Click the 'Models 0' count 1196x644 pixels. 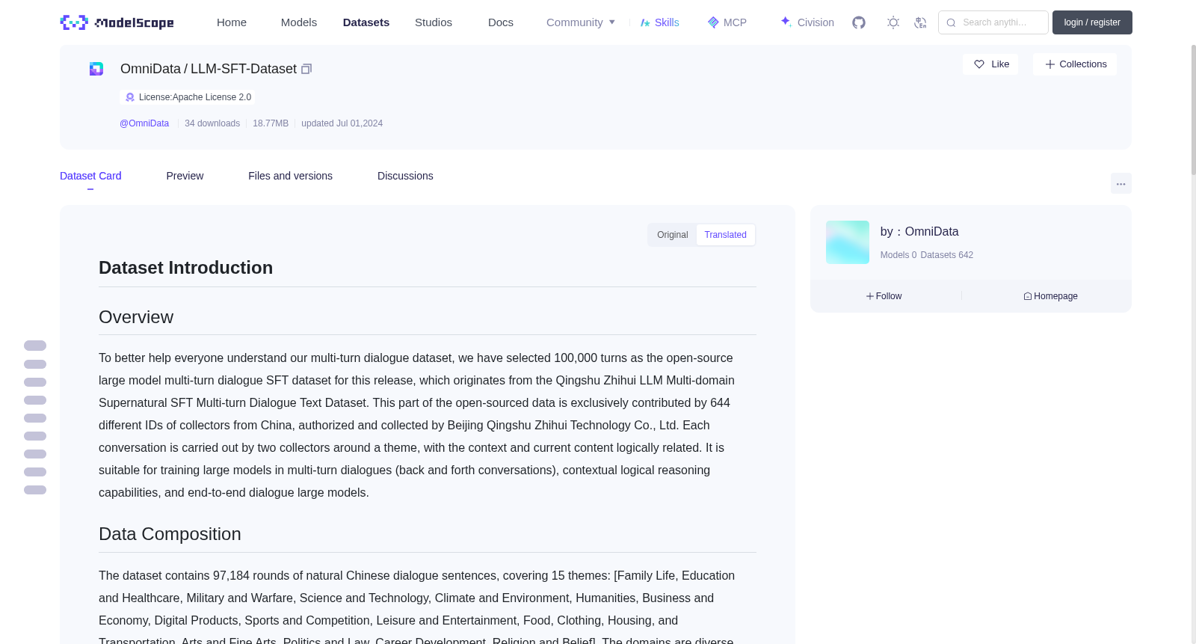tap(898, 255)
